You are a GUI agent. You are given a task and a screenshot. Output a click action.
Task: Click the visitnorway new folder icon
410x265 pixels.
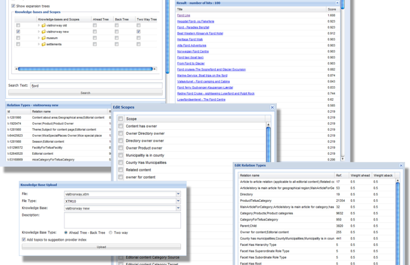click(43, 31)
